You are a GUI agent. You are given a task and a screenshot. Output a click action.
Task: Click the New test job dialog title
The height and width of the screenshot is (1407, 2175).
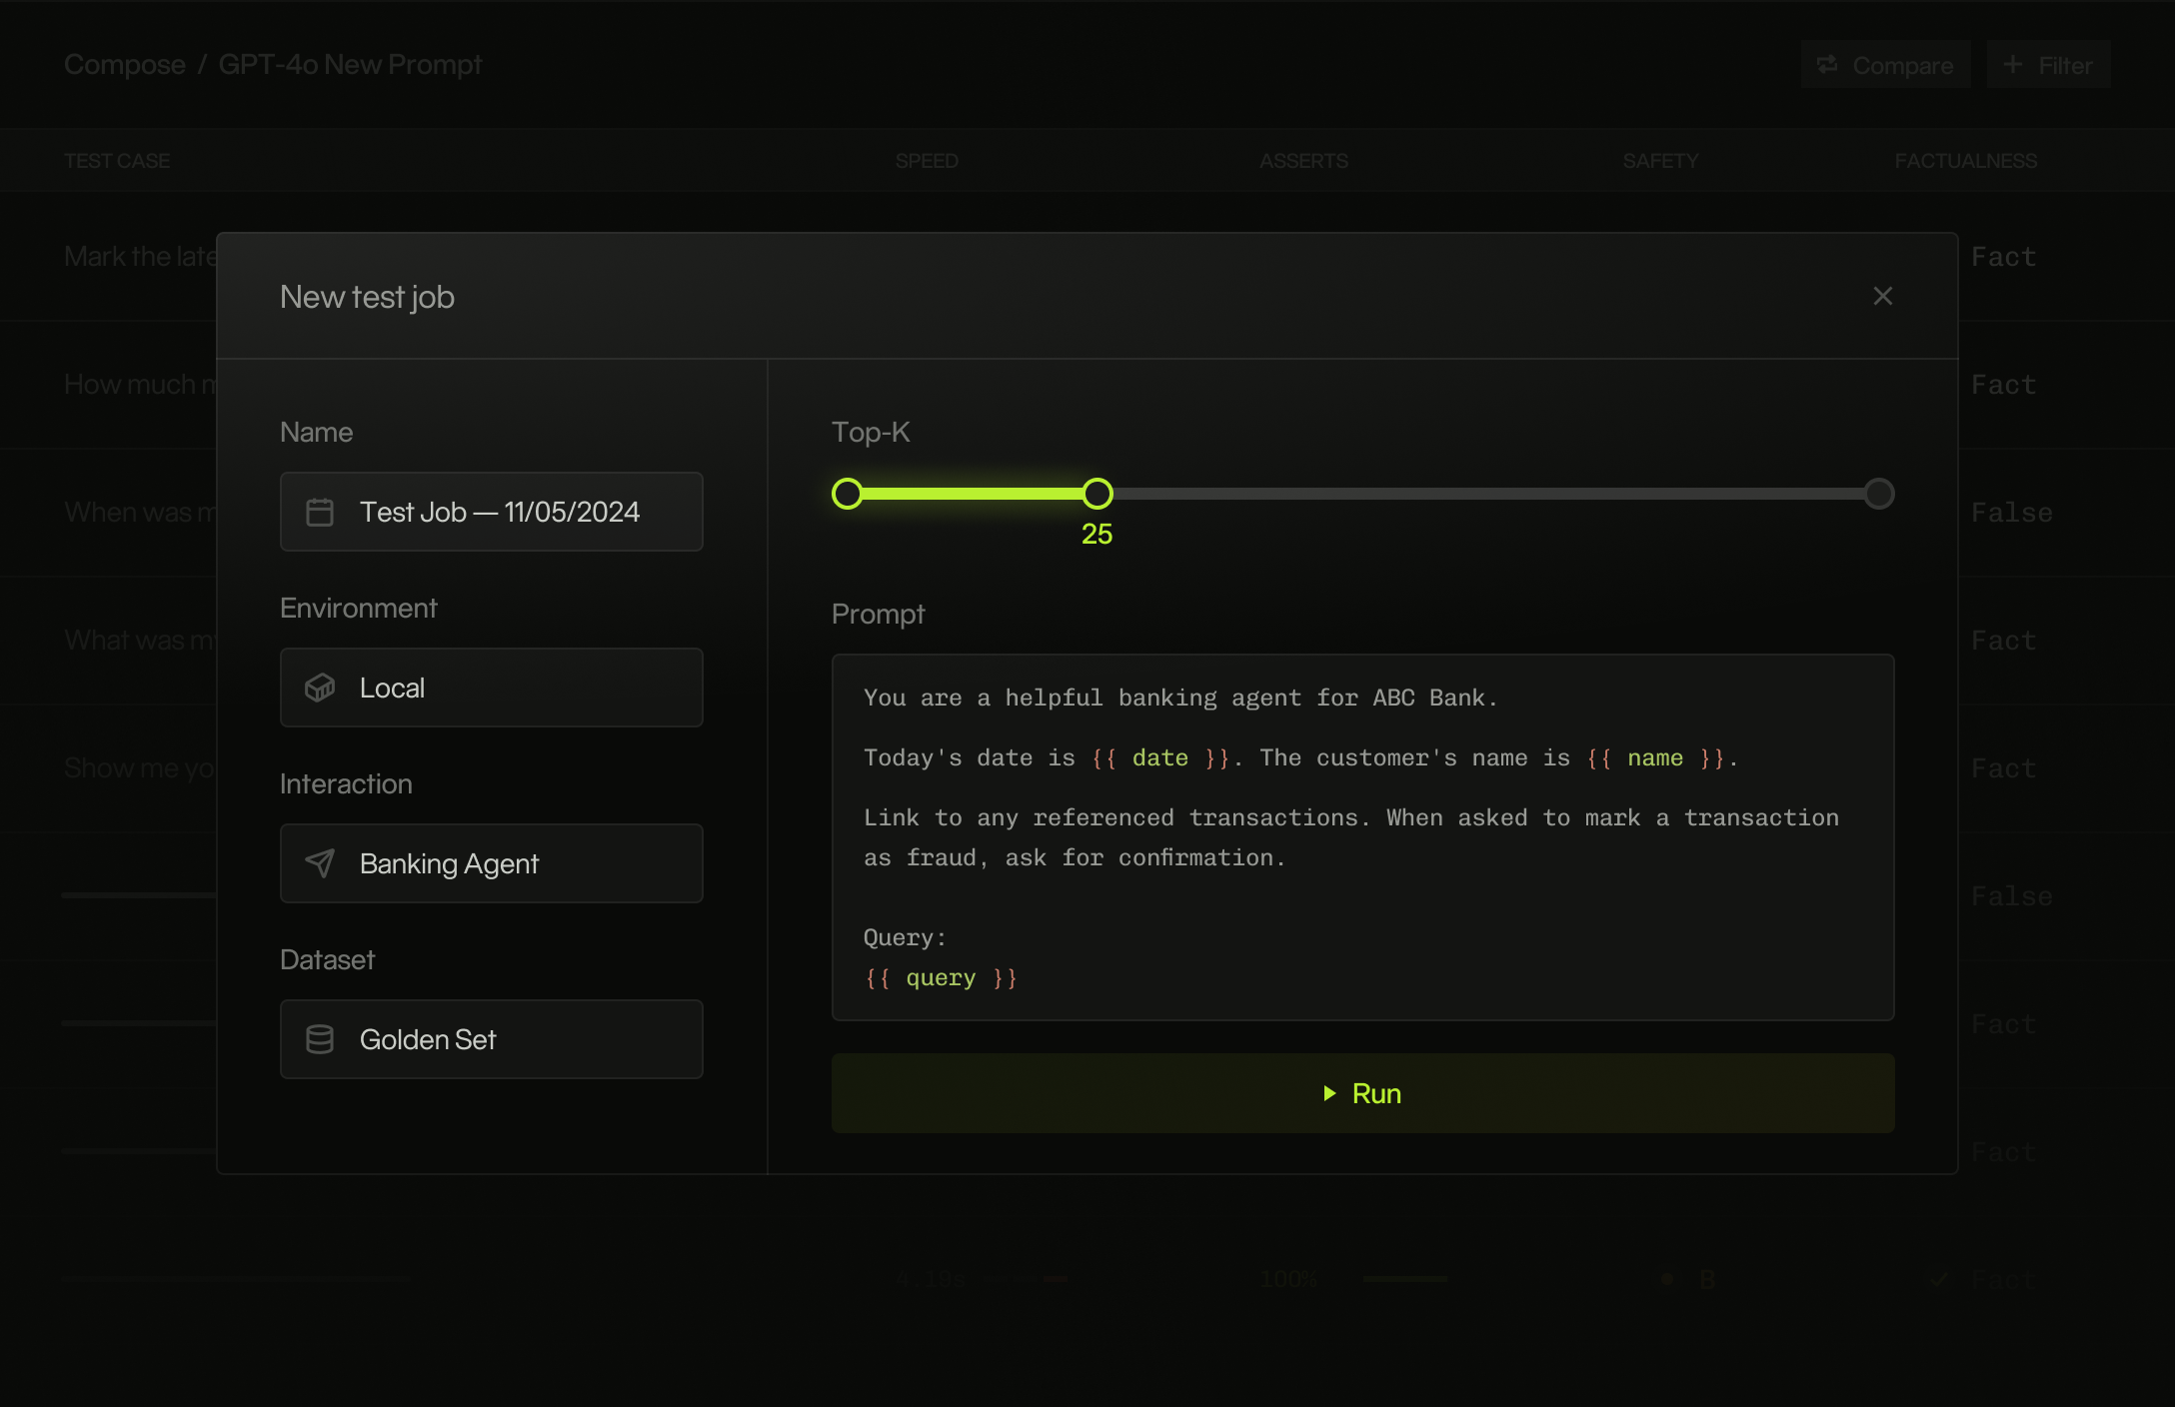point(367,297)
